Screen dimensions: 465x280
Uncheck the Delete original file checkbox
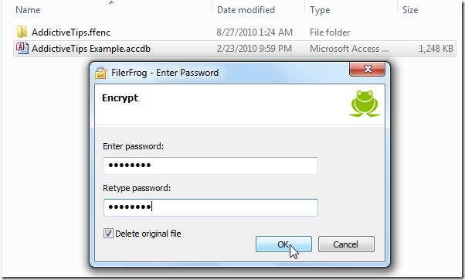click(108, 234)
